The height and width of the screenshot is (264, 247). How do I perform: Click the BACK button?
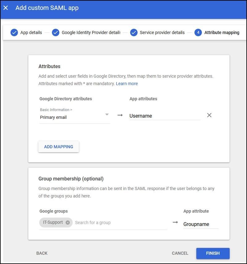pos(42,253)
